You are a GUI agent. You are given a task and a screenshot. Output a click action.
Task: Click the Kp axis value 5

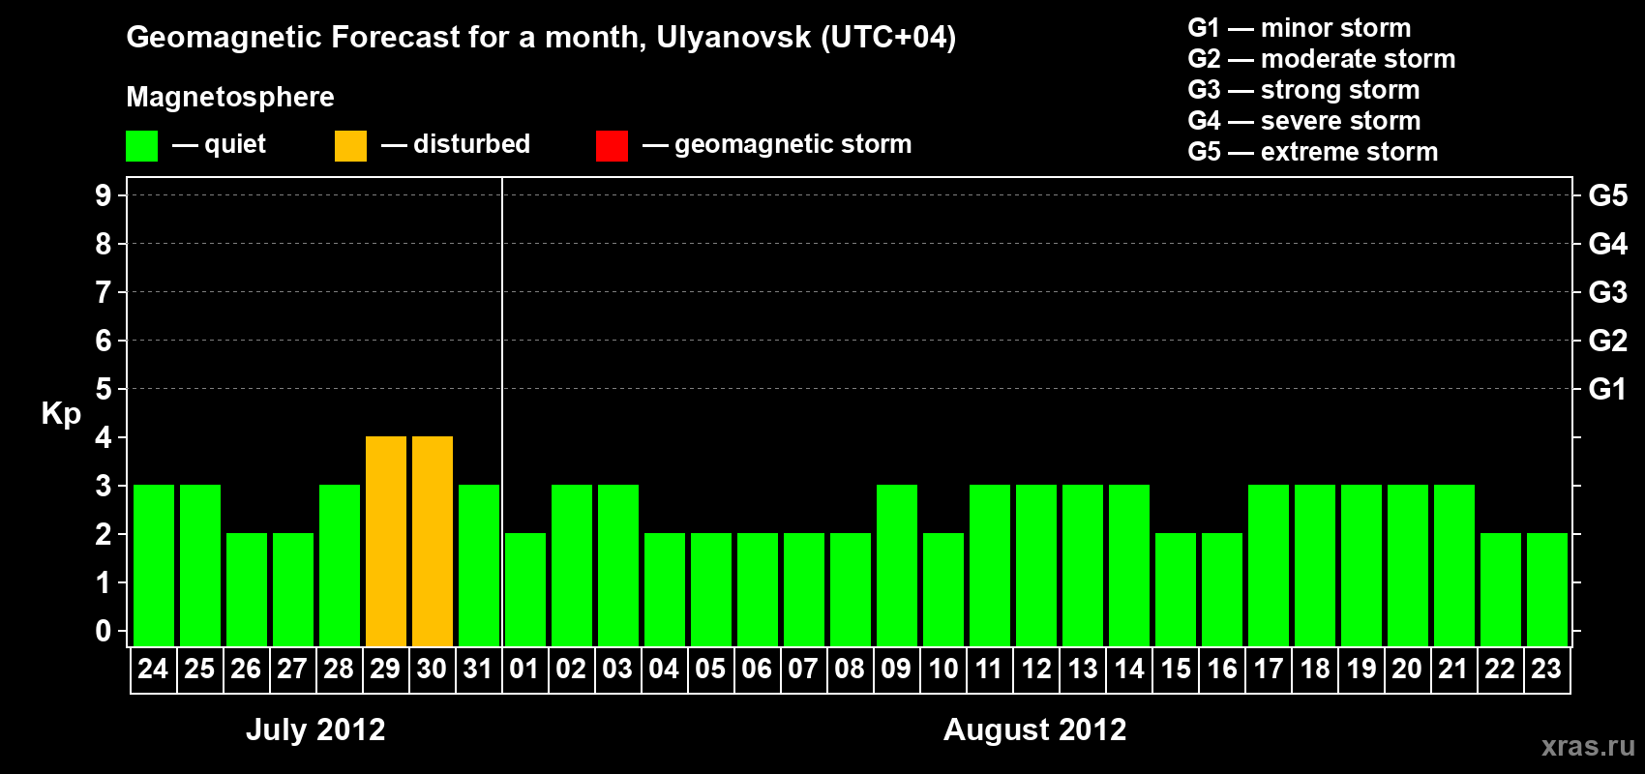click(x=104, y=389)
